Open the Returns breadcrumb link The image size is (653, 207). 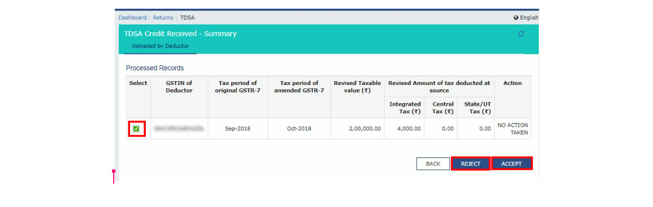[163, 17]
